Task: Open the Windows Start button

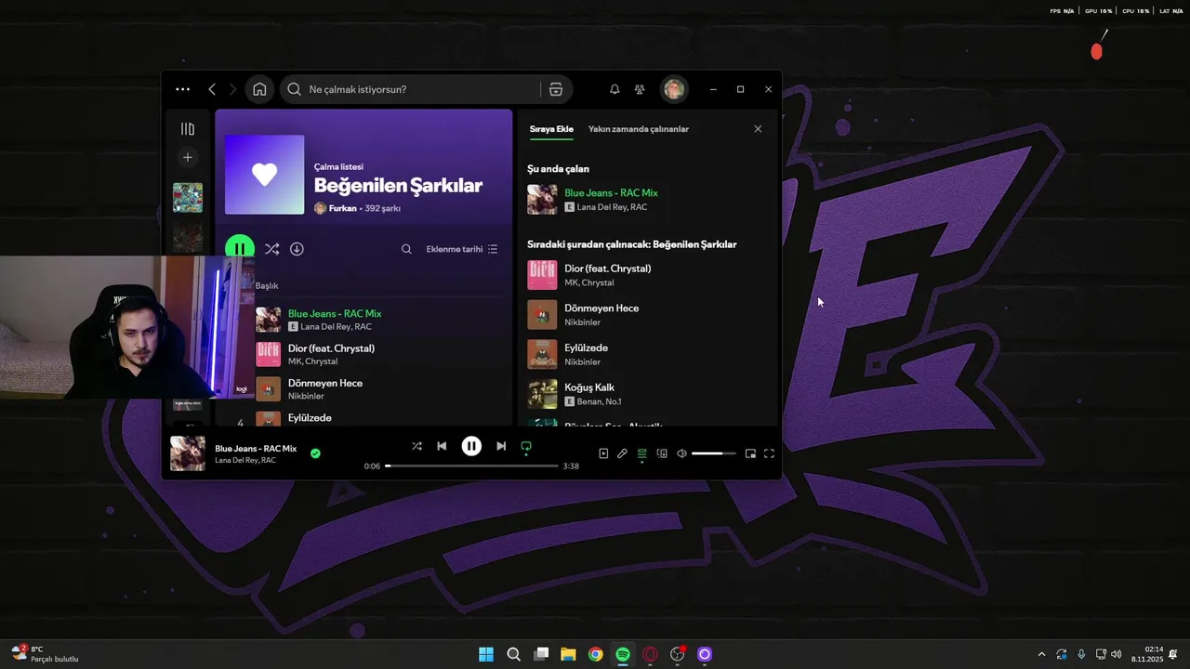Action: [486, 654]
